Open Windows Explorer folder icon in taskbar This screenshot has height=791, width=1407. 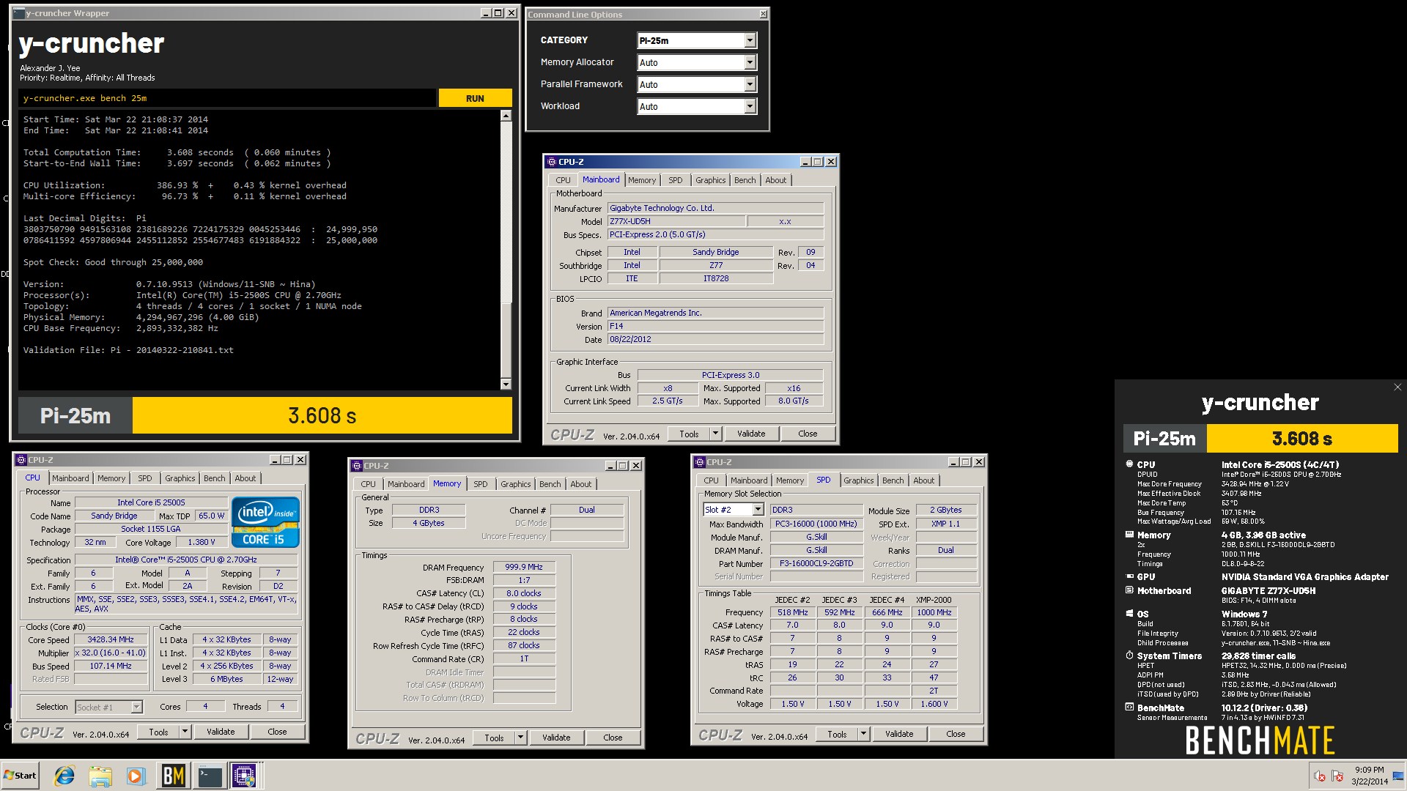[100, 776]
